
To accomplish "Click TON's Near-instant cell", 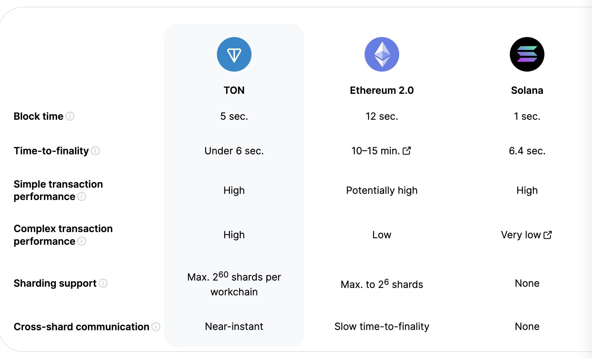I will [234, 326].
